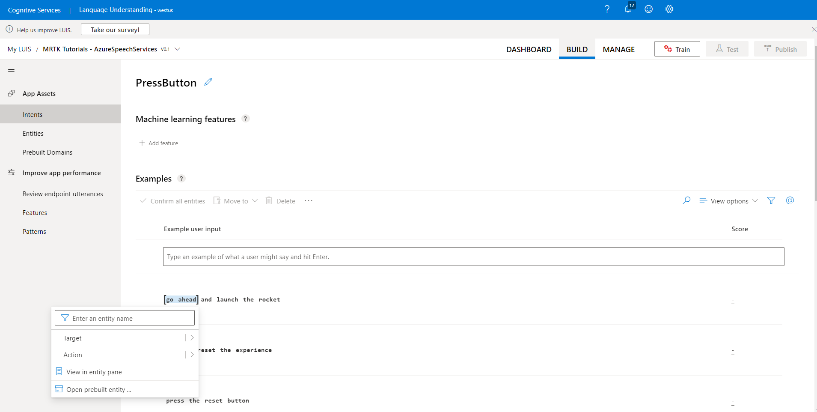This screenshot has width=817, height=412.
Task: Open help icon next to Examples
Action: tap(181, 178)
